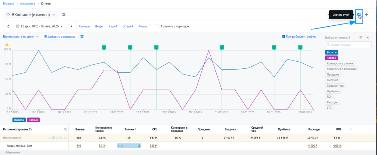Click the plus icon next to download report

click(x=366, y=15)
